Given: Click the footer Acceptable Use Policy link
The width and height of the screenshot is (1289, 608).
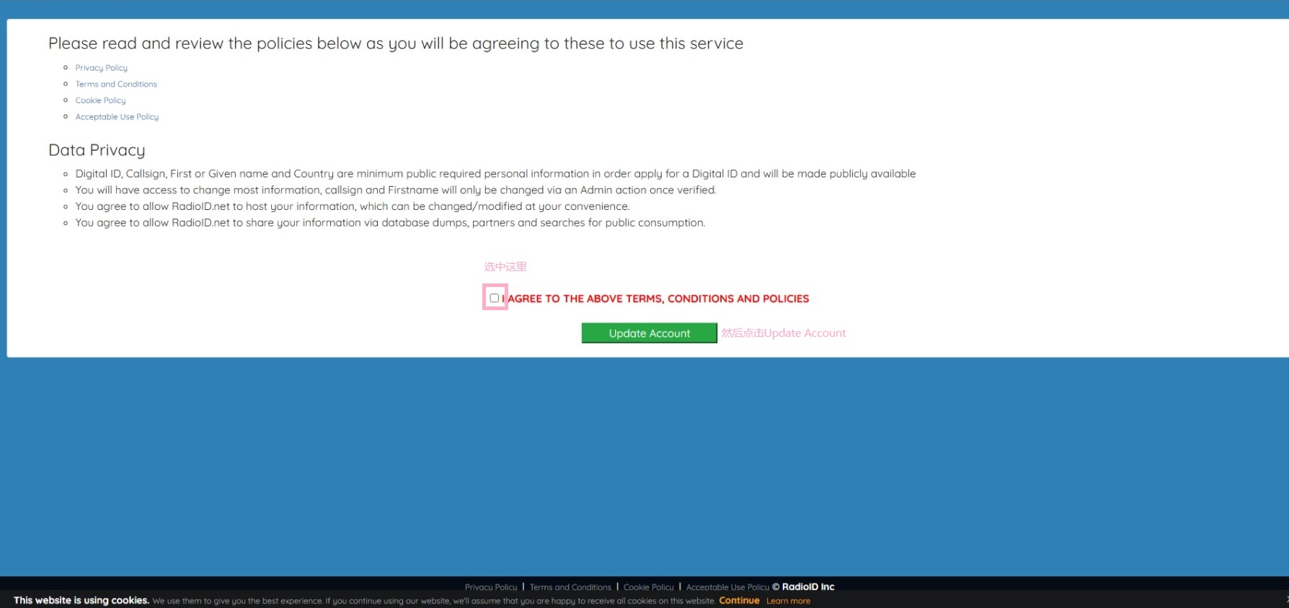Looking at the screenshot, I should (727, 587).
